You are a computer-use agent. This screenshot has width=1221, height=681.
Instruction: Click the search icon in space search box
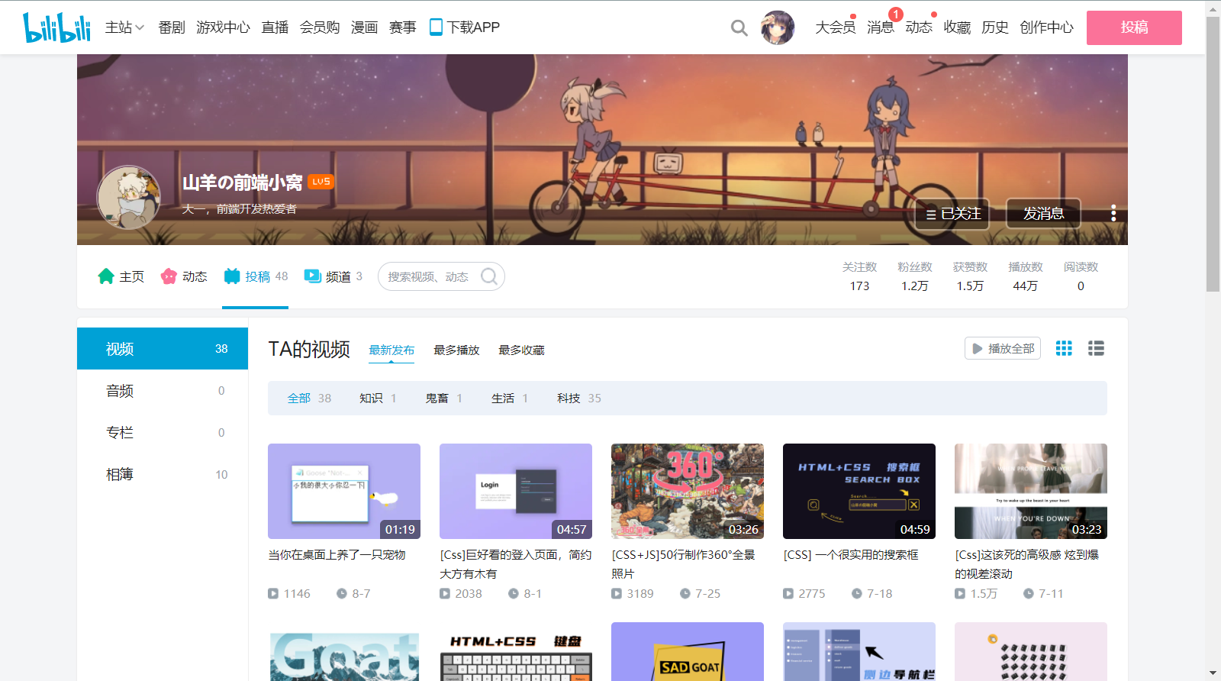(489, 276)
